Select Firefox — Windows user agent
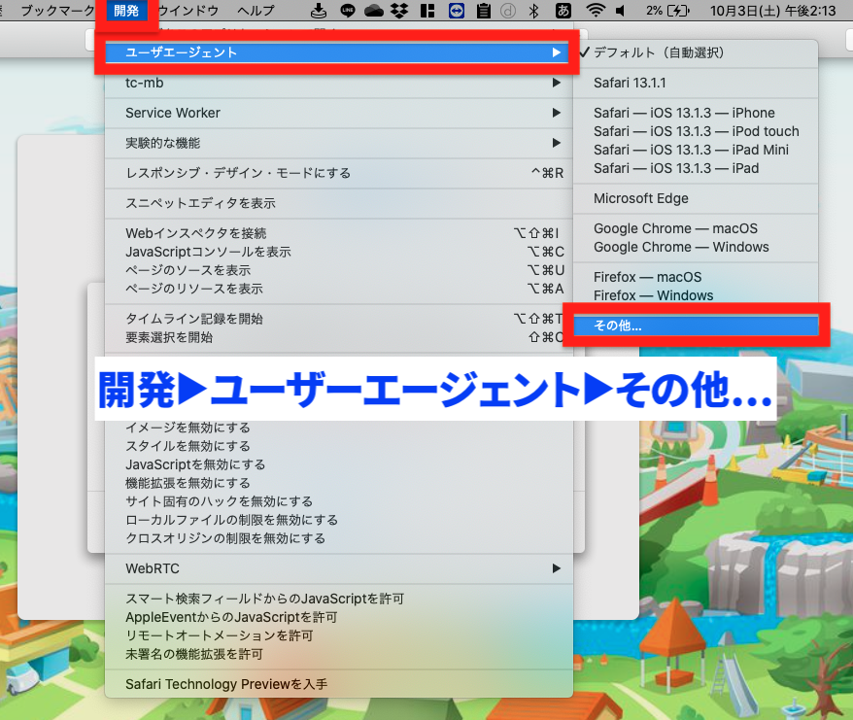 coord(696,295)
